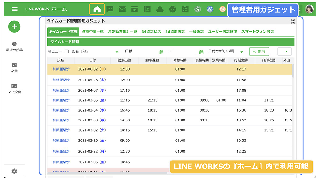Viewport: 319px width, 178px height.
Task: Click the 氏名 name filter input
Action: [x=97, y=51]
